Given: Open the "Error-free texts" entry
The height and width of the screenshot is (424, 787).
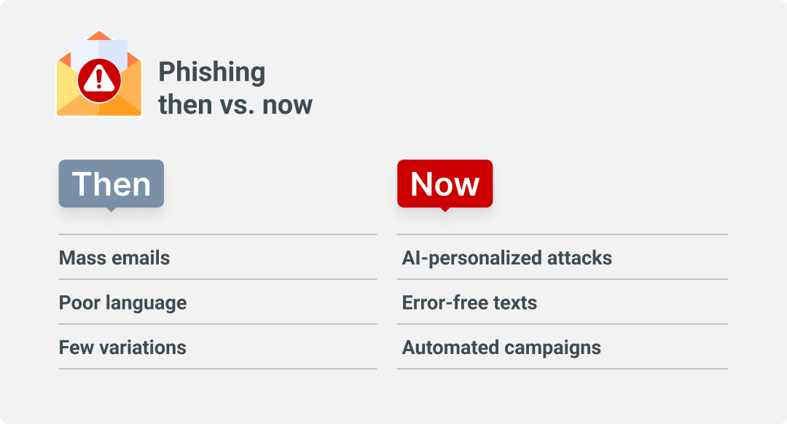Looking at the screenshot, I should pyautogui.click(x=469, y=302).
